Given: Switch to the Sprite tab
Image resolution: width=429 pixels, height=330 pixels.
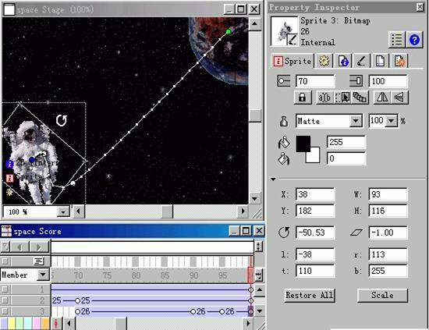Looking at the screenshot, I should click(x=292, y=61).
